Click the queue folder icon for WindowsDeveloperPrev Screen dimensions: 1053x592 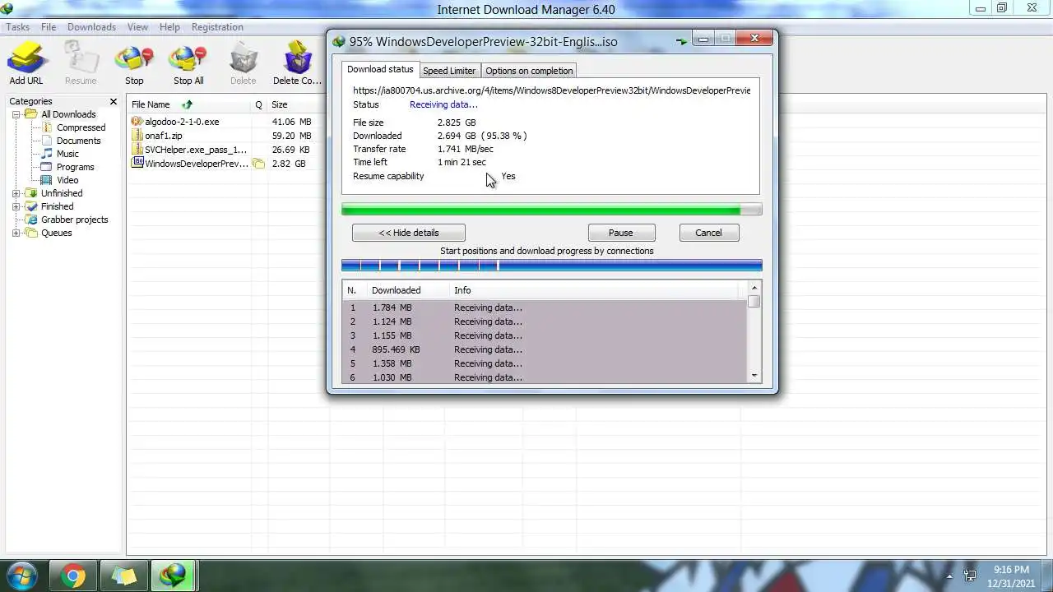[x=258, y=164]
